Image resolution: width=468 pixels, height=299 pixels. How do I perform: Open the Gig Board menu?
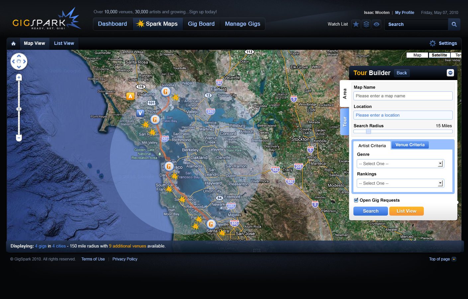(x=201, y=24)
